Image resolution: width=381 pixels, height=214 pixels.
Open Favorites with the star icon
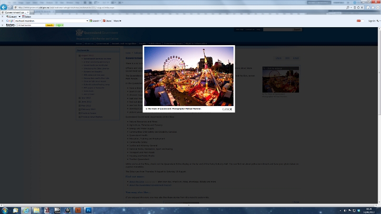click(373, 8)
